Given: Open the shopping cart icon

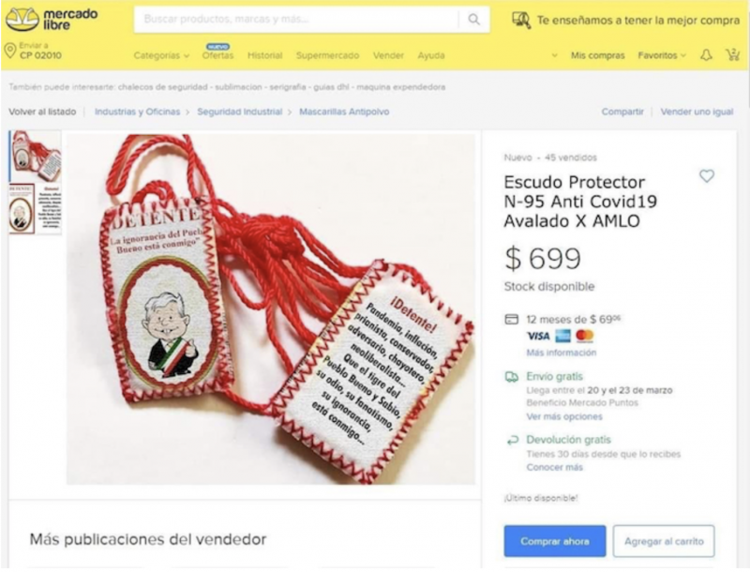Looking at the screenshot, I should (732, 54).
